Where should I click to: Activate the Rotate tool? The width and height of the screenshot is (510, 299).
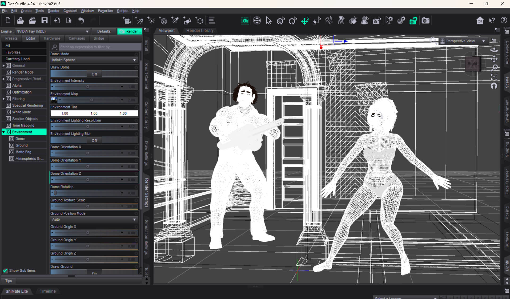click(x=293, y=20)
